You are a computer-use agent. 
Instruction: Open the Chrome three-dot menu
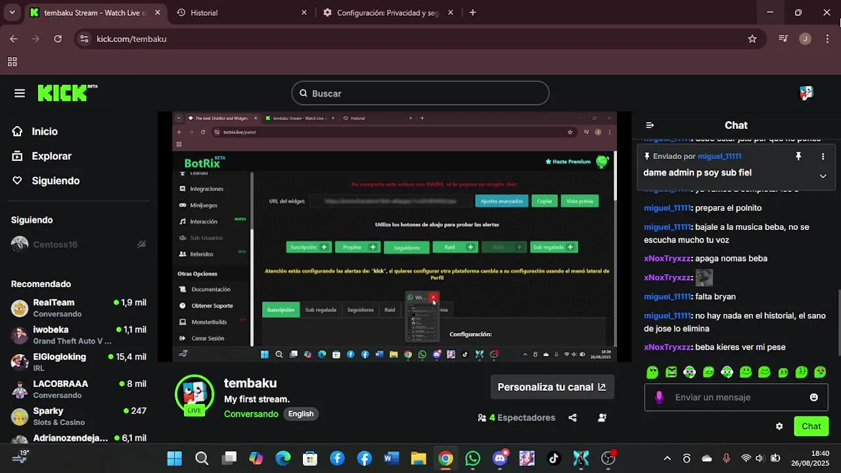(x=827, y=39)
